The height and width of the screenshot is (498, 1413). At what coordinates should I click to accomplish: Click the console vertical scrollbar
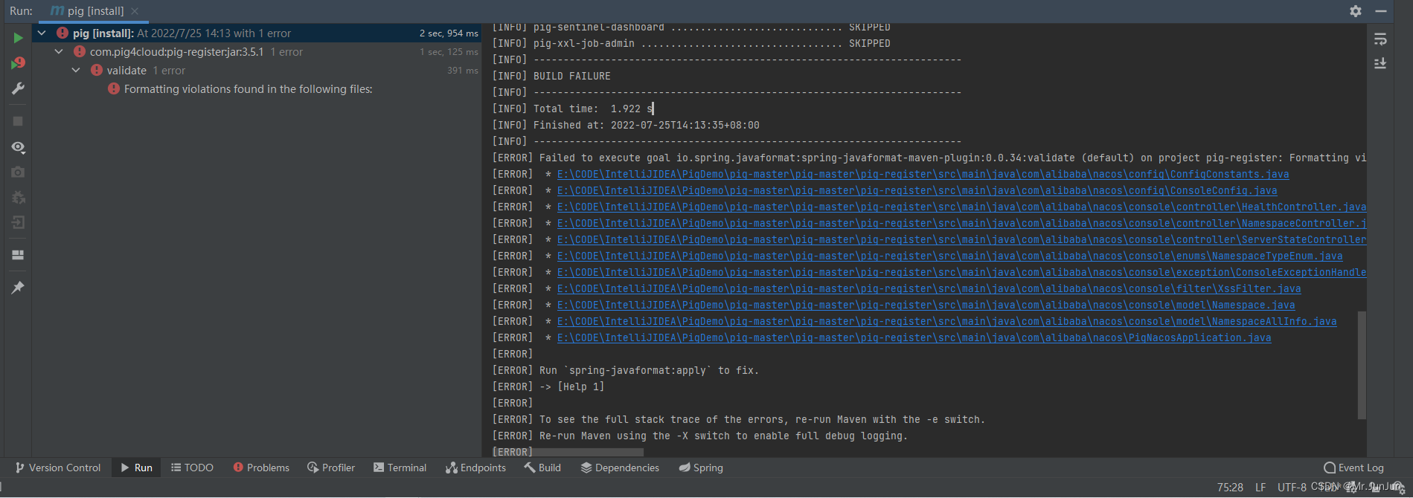tap(1362, 365)
